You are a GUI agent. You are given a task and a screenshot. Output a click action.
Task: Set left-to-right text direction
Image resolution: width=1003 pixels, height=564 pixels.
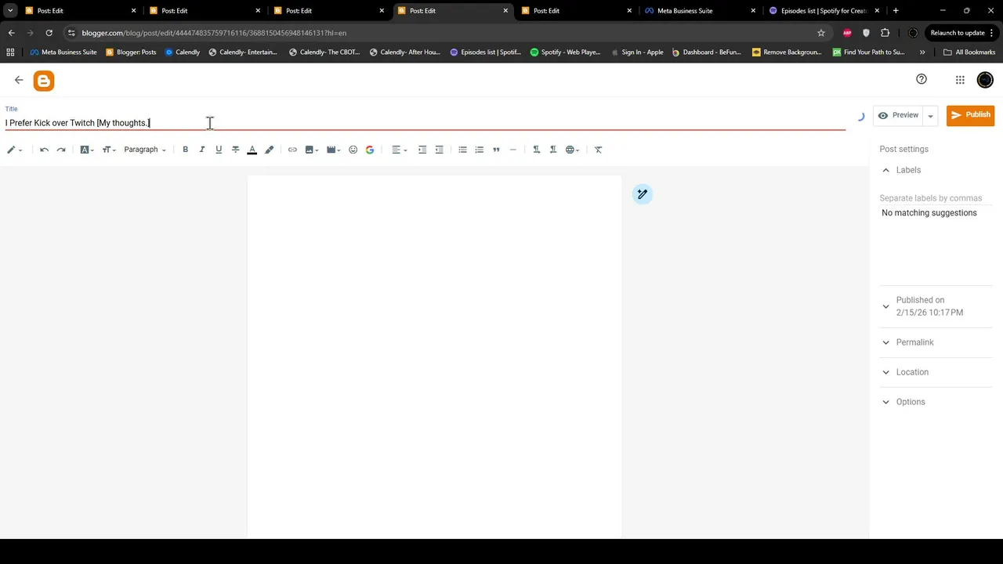536,150
